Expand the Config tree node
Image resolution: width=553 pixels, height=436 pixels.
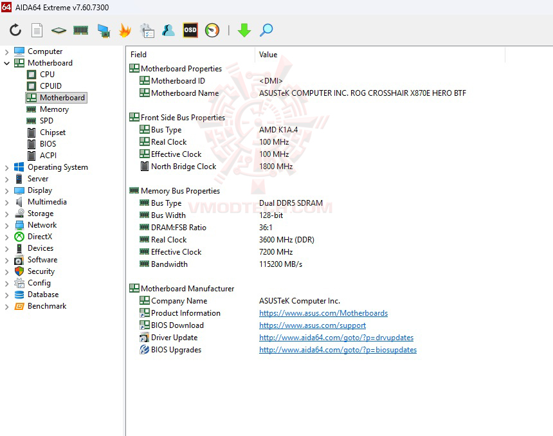tap(6, 283)
